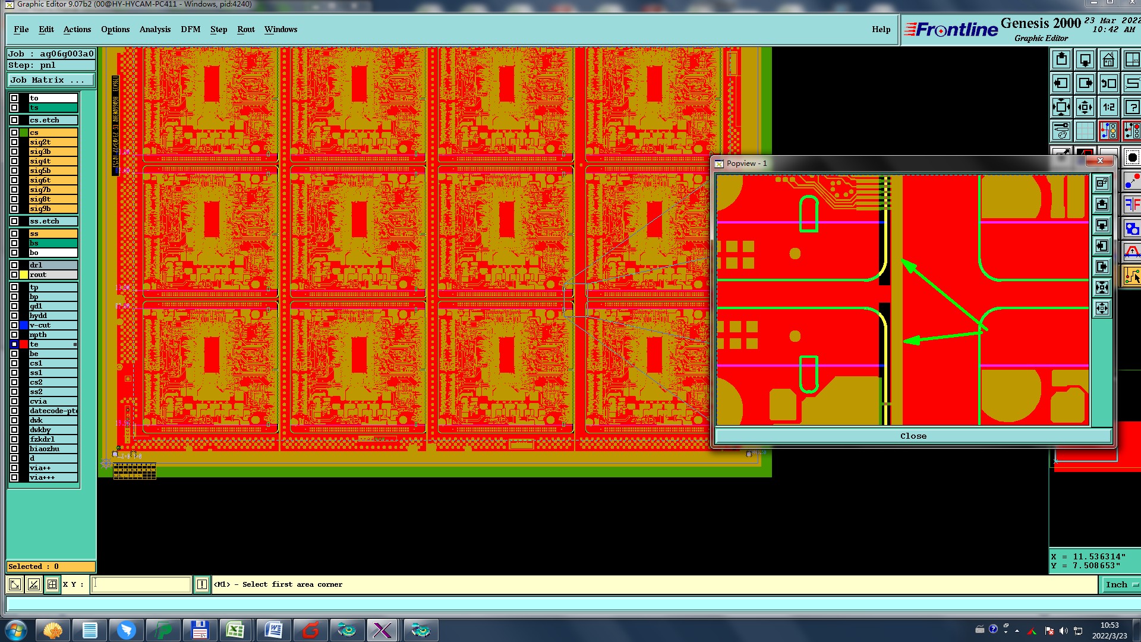Click the previous view (undo zoom) icon

(1109, 84)
